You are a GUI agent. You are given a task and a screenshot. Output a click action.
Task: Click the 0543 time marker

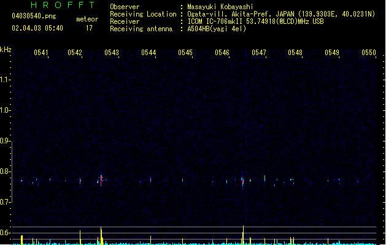tap(112, 53)
